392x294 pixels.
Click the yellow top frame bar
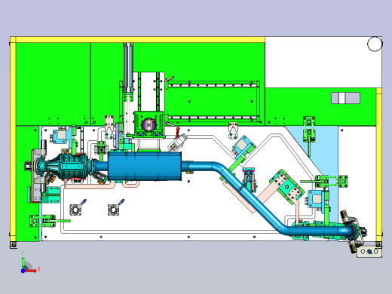click(x=138, y=40)
